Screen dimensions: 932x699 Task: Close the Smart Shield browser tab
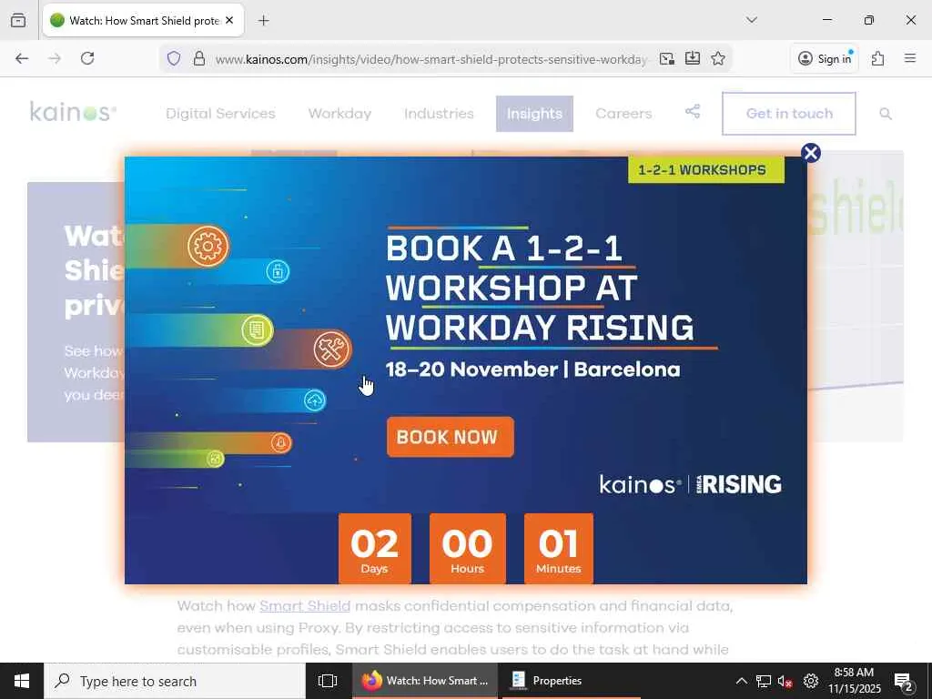pos(229,20)
